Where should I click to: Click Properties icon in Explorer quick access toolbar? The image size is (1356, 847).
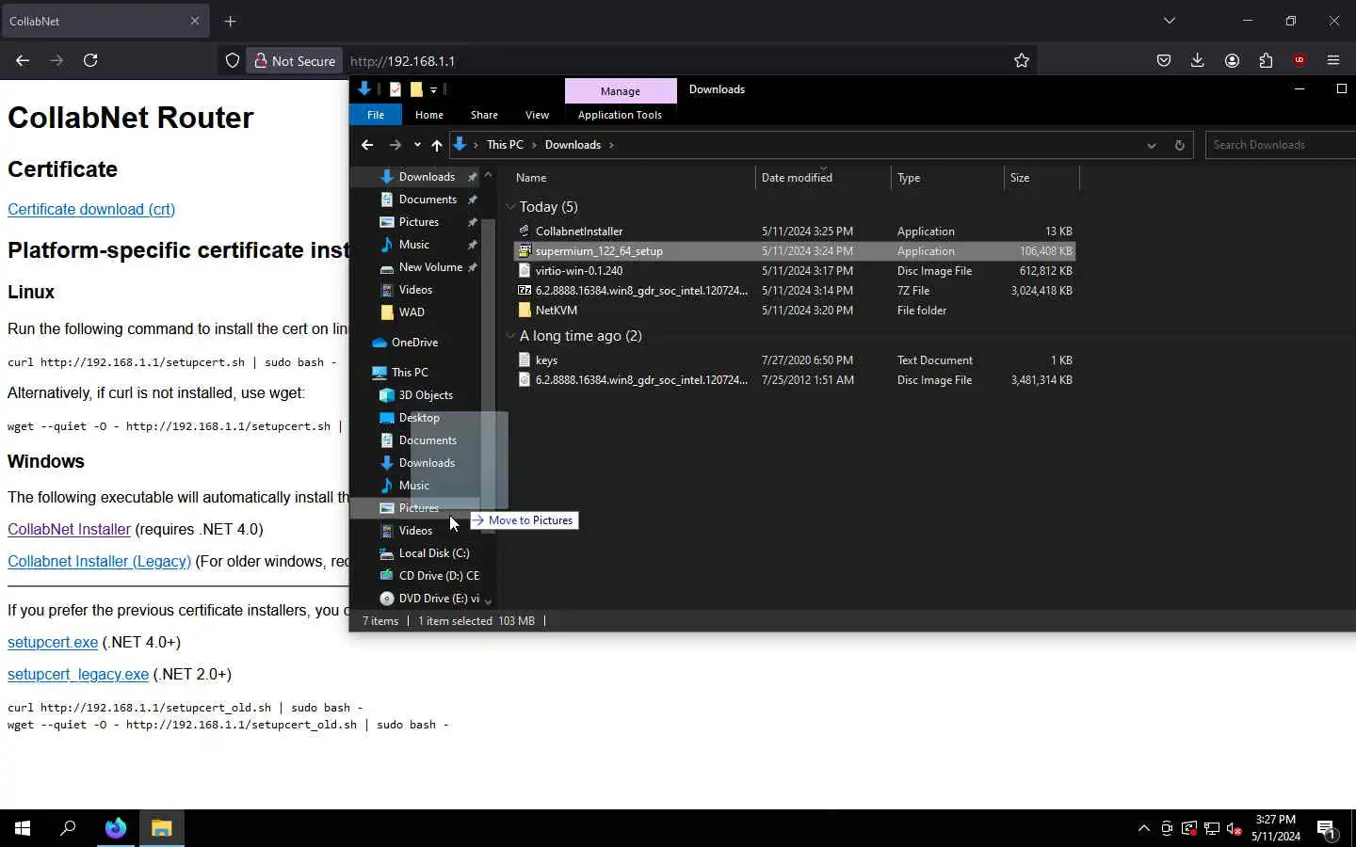(395, 89)
